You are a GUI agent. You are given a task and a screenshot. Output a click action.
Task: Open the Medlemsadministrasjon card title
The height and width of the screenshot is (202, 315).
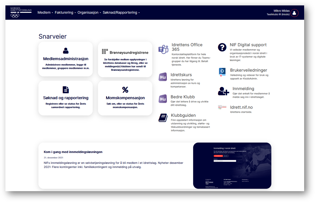click(x=66, y=59)
